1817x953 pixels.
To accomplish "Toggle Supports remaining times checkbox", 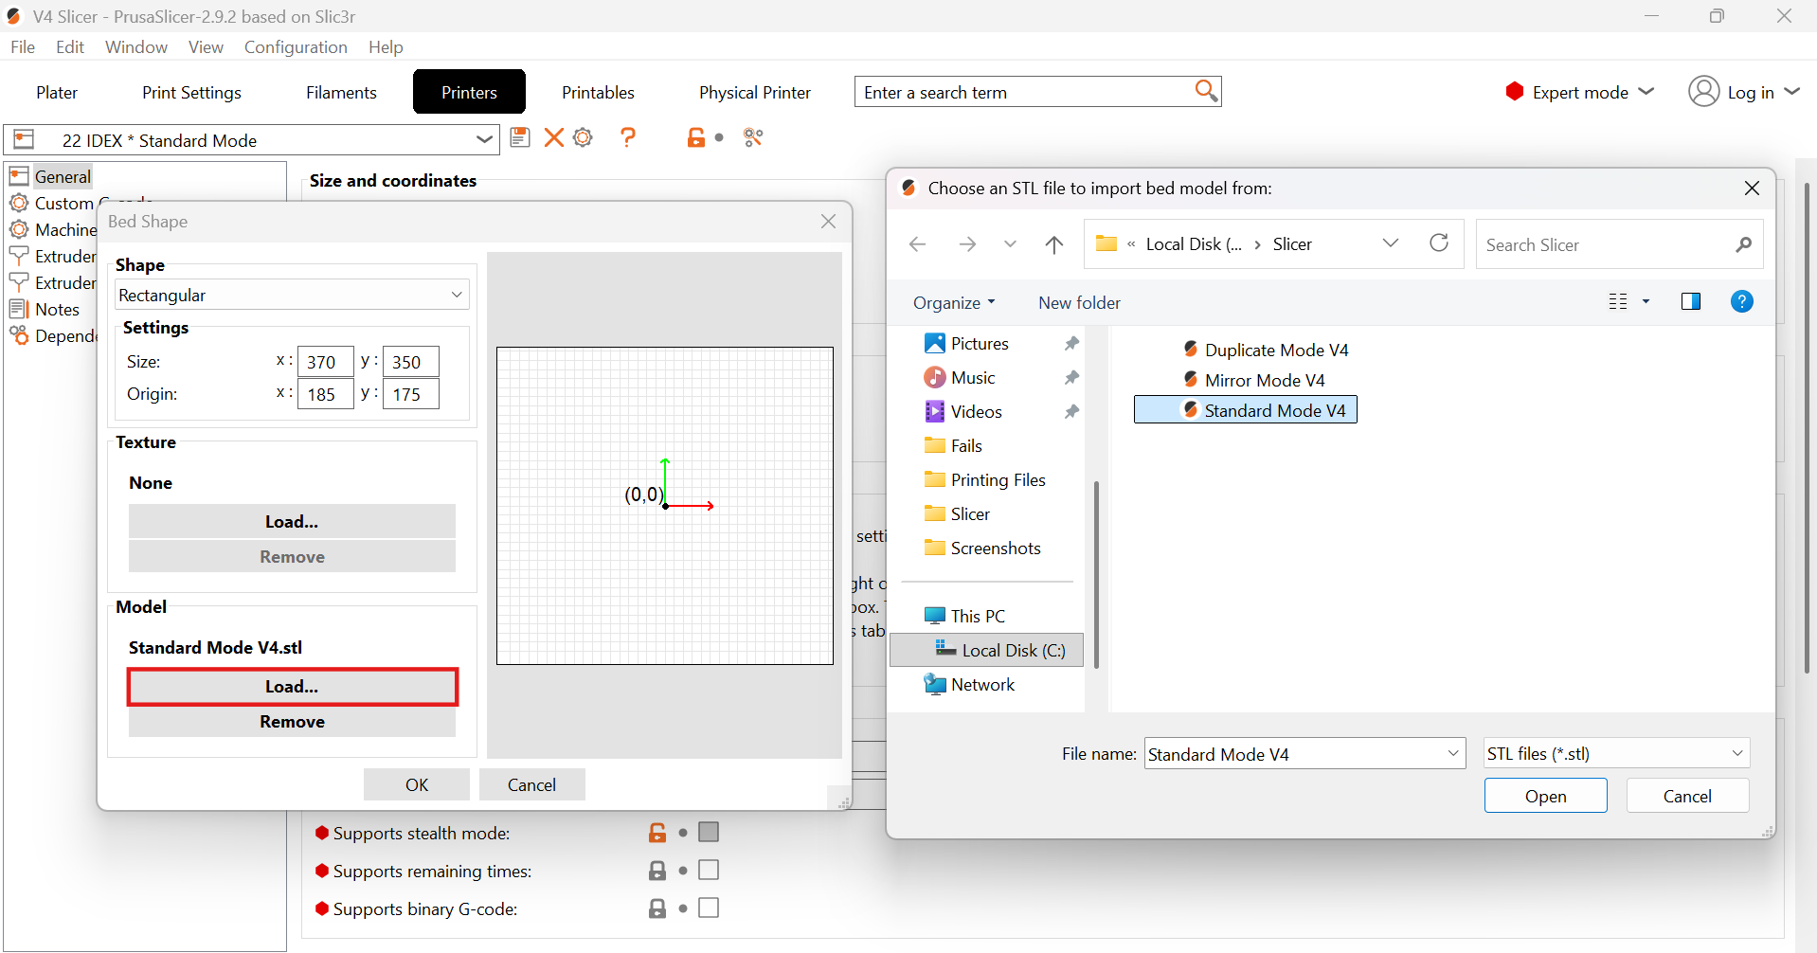I will 709,870.
